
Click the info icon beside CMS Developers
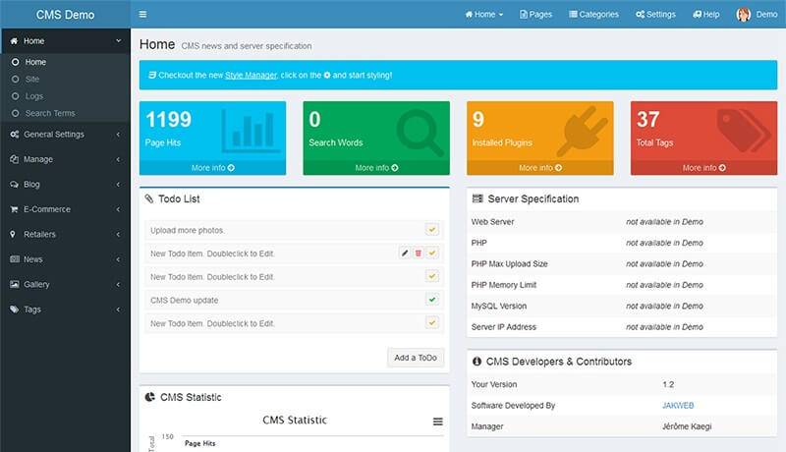477,362
